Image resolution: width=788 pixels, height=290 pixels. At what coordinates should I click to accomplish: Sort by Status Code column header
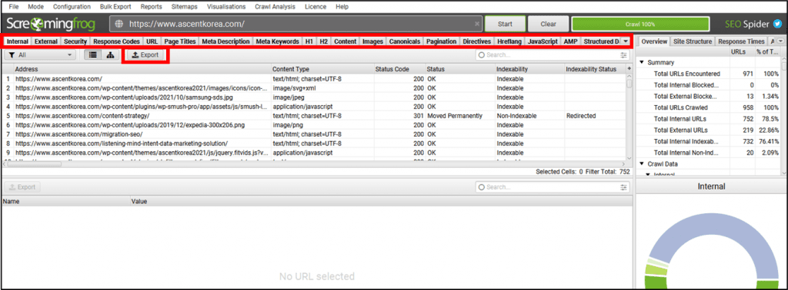pos(399,69)
